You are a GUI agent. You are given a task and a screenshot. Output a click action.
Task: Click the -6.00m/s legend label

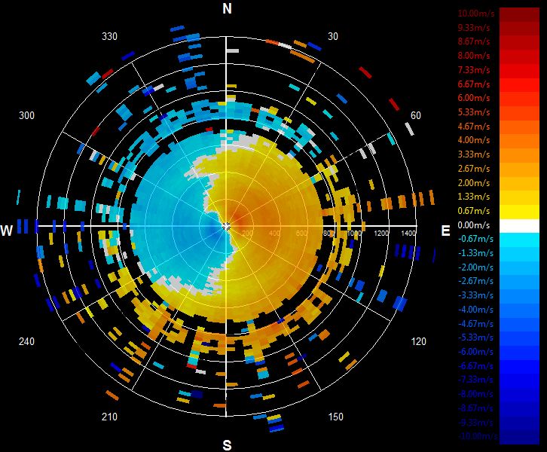[x=476, y=352]
